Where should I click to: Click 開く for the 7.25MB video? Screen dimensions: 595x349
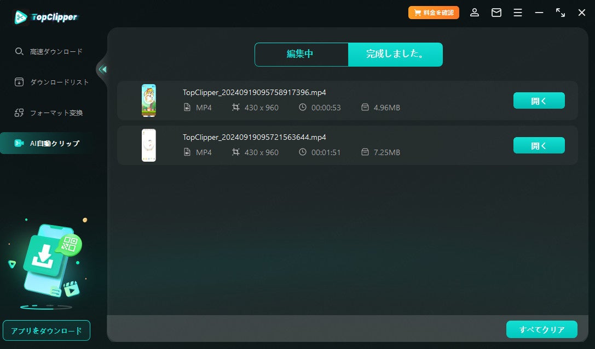(x=539, y=145)
